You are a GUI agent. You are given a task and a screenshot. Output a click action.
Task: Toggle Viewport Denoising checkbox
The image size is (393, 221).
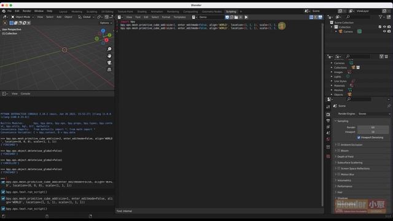359,138
